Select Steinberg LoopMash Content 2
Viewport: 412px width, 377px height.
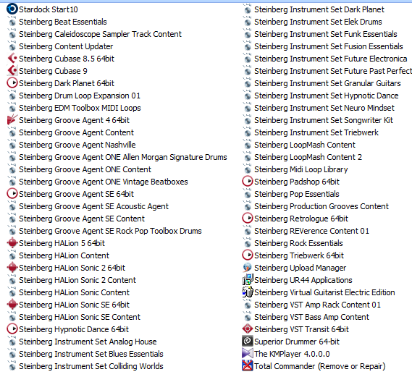click(x=308, y=157)
